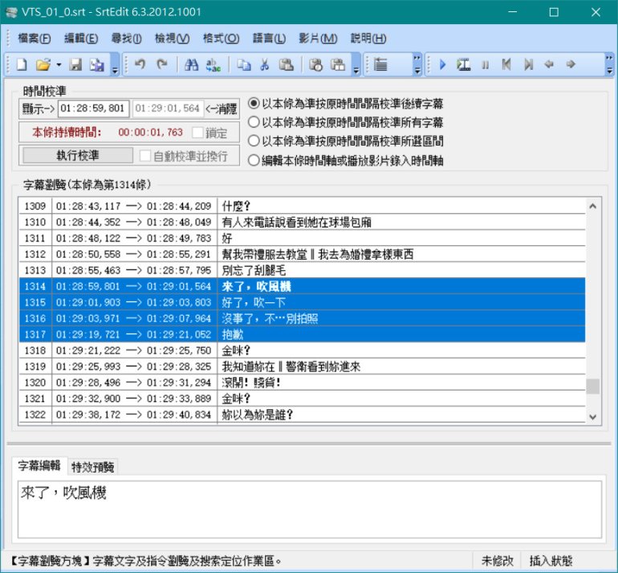
Task: Expand the format toolbar overflow chevron
Action: pos(417,64)
